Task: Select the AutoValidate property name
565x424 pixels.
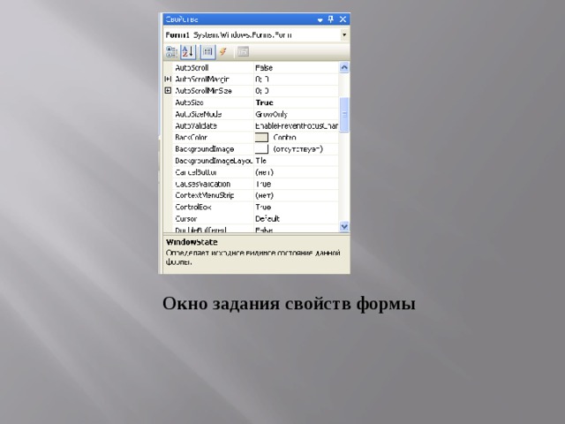Action: click(196, 125)
